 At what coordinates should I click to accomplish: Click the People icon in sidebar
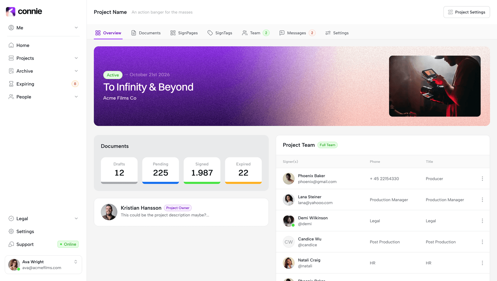point(11,97)
